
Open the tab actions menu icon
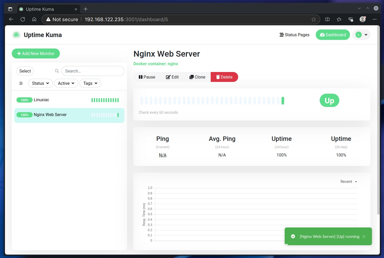tap(10, 9)
